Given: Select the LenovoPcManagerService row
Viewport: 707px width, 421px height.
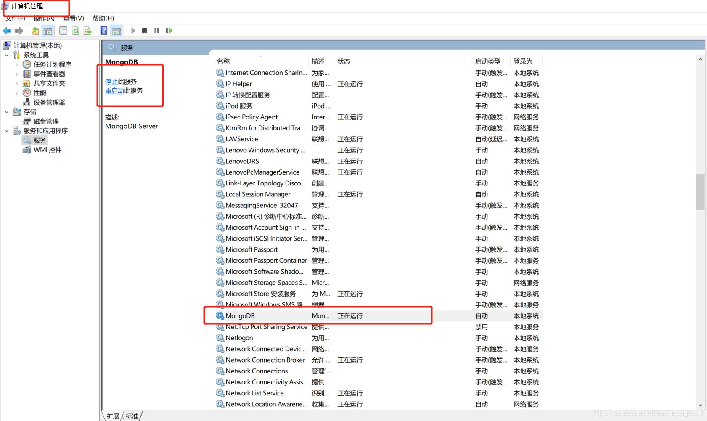Looking at the screenshot, I should tap(379, 172).
